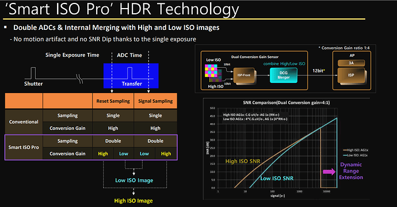Click the timeline break symbol
The height and width of the screenshot is (207, 397).
pyautogui.click(x=79, y=79)
